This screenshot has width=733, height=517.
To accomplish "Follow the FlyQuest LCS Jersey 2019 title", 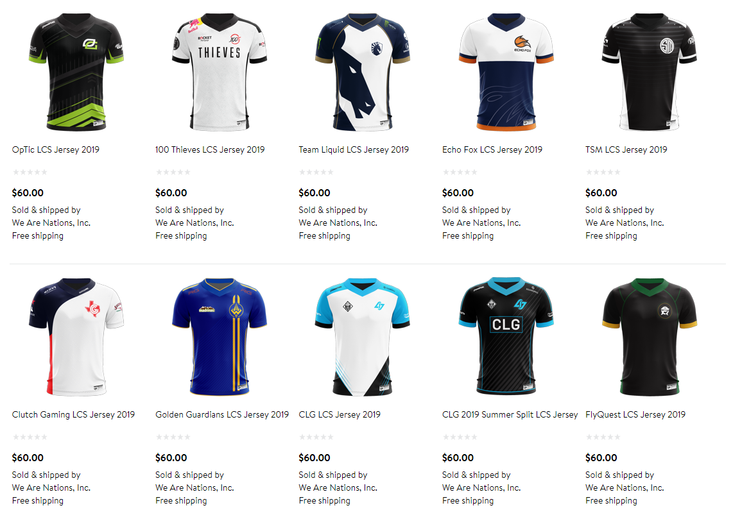I will tap(635, 414).
